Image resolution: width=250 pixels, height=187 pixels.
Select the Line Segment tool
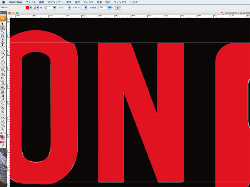point(3,49)
